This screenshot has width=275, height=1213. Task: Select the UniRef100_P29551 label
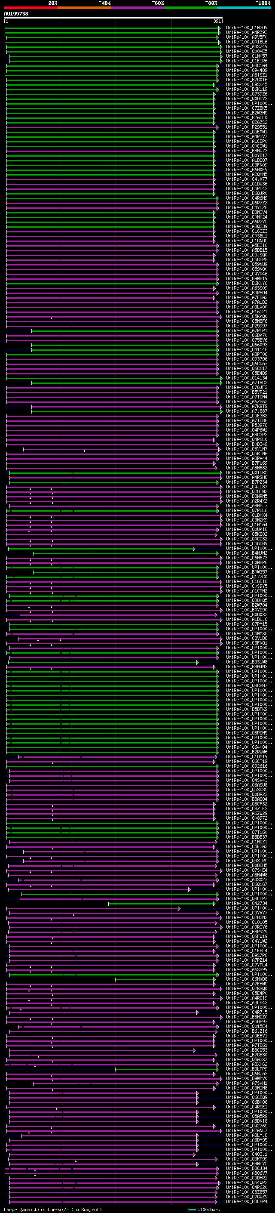click(247, 127)
